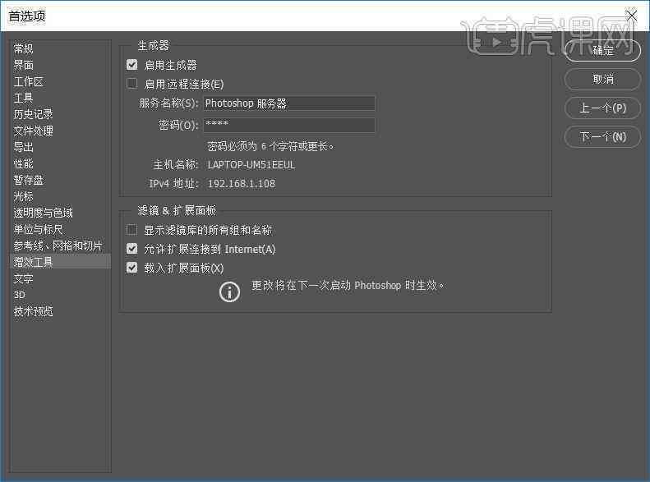
Task: Open the 暂存盘 category
Action: coord(28,180)
